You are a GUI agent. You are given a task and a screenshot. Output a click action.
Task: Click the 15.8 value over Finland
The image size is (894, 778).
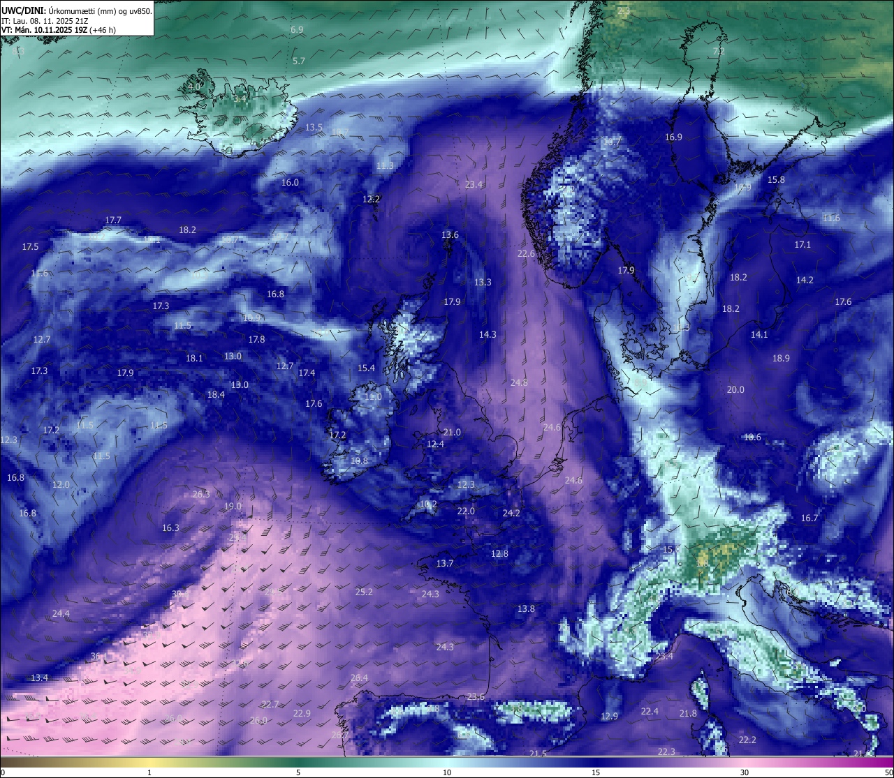[x=776, y=180]
